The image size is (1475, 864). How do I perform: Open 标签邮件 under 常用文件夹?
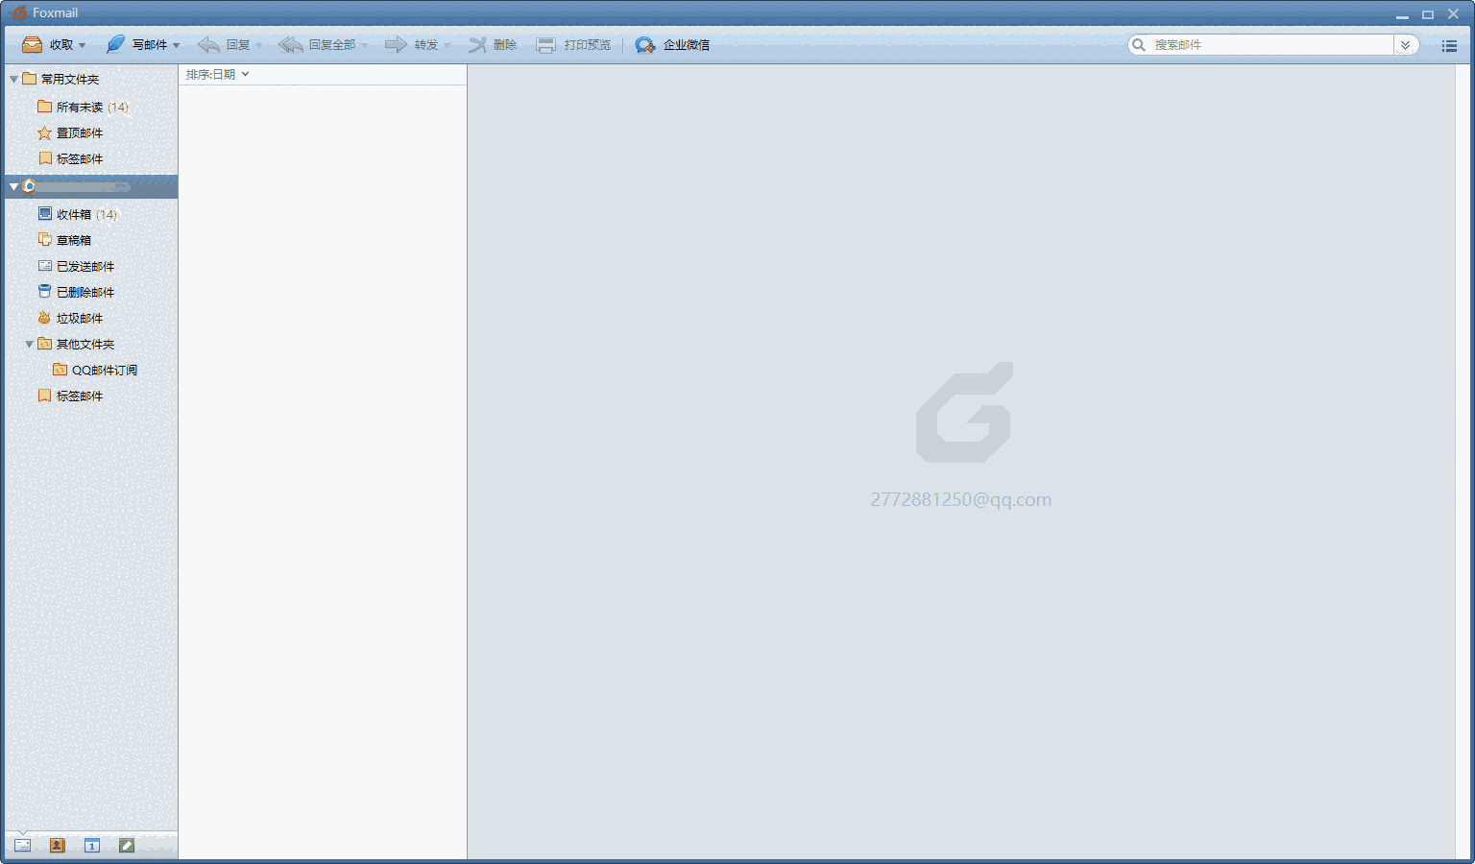click(x=70, y=158)
